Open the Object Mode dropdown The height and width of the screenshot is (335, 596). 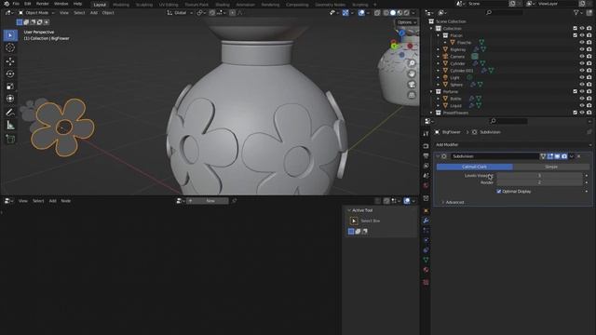(x=36, y=12)
